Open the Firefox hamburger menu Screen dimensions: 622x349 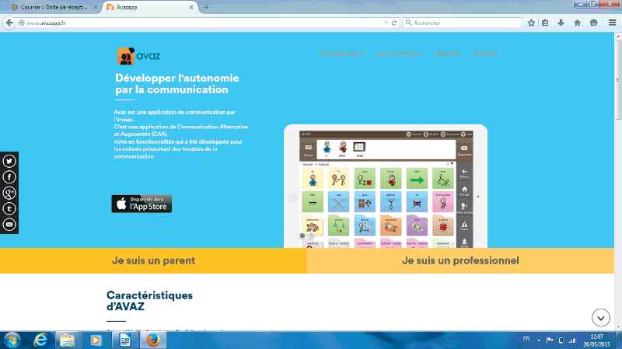coord(610,23)
